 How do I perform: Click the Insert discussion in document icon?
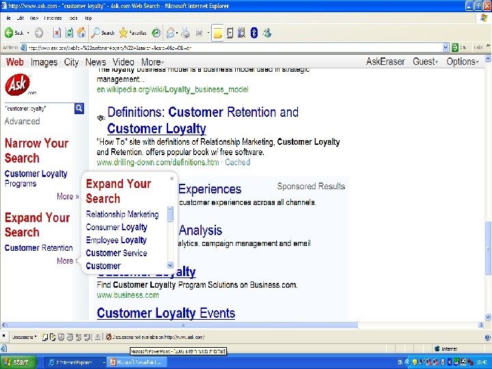coord(44,338)
